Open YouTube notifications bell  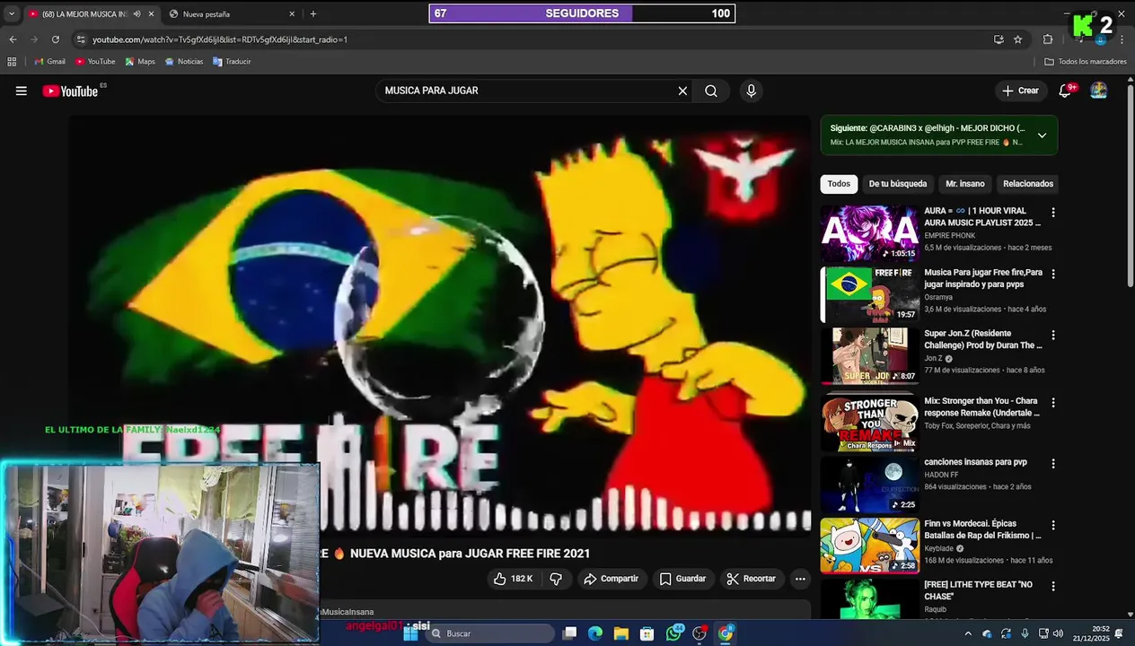(1065, 91)
